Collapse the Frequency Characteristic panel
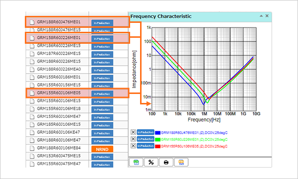298x179 pixels. point(261,16)
